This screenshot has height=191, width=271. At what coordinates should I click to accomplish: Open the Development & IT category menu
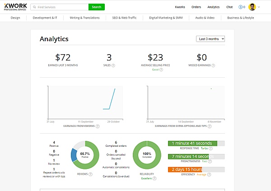(45, 18)
